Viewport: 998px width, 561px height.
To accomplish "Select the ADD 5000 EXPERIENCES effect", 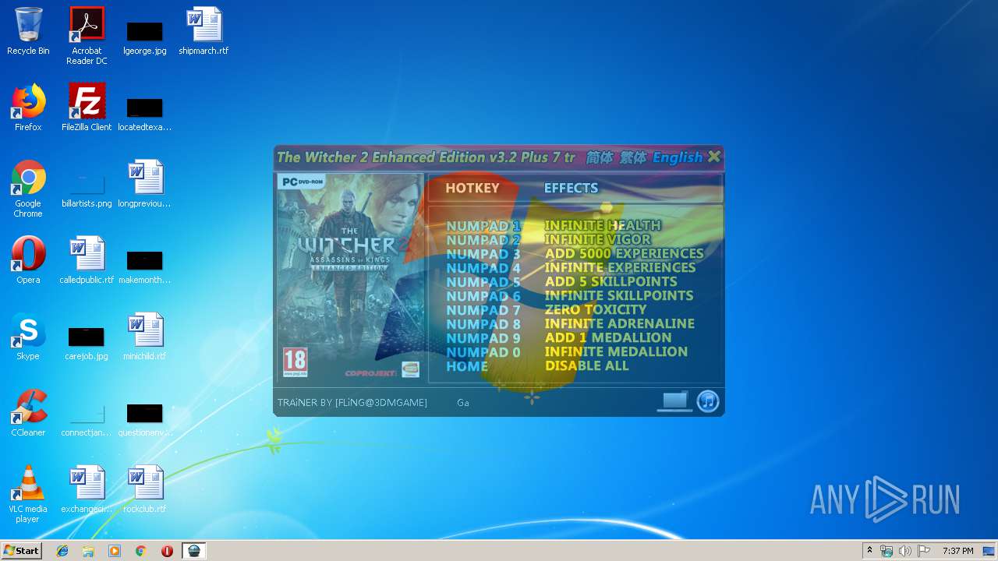I will click(624, 253).
